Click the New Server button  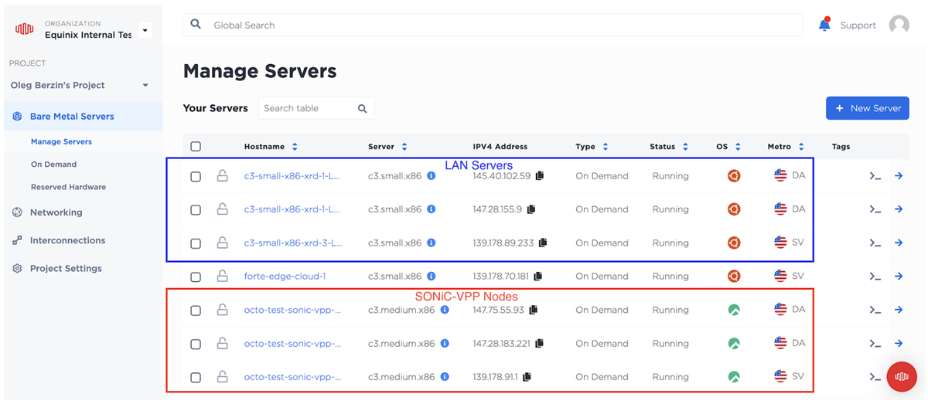coord(867,108)
